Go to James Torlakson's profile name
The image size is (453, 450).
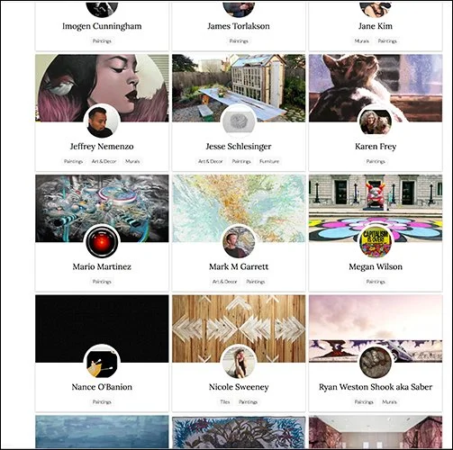click(239, 26)
